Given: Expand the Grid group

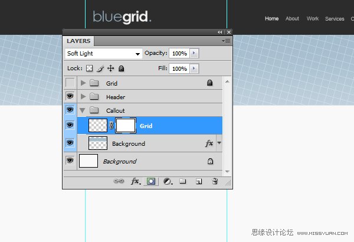Looking at the screenshot, I should [83, 83].
